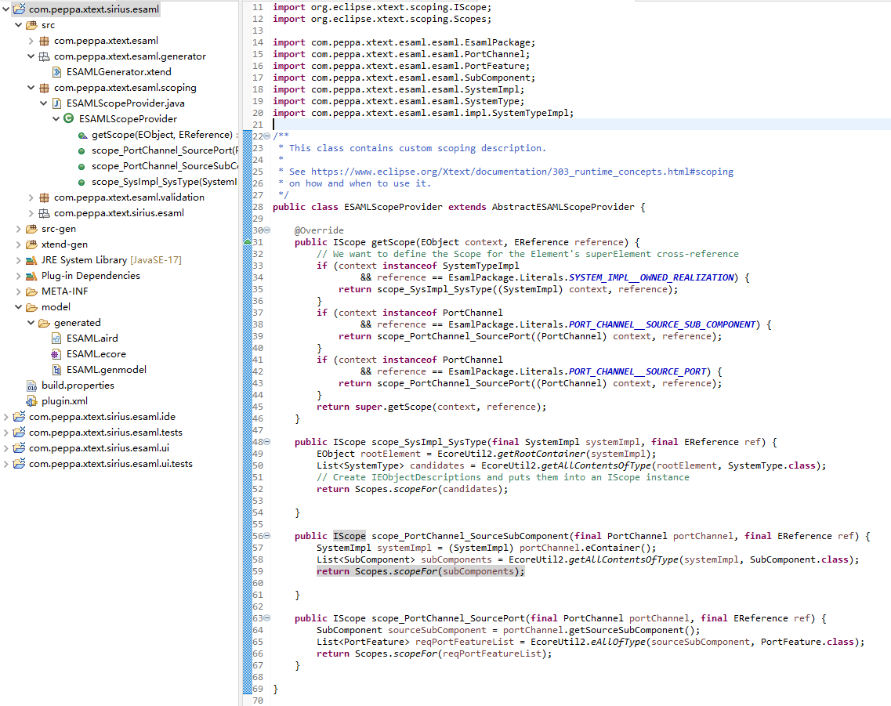Place cursor on empty line 21
The height and width of the screenshot is (706, 891).
(581, 125)
